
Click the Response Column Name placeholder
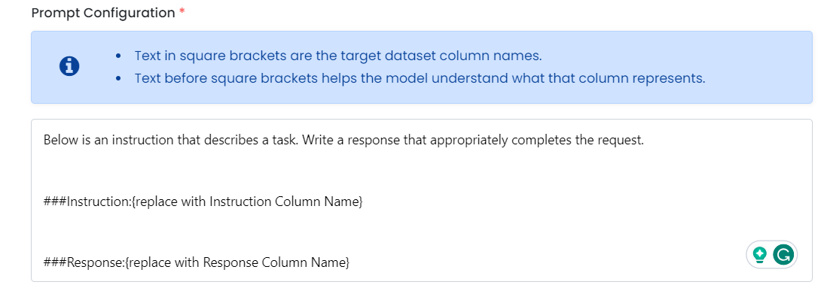click(x=237, y=262)
